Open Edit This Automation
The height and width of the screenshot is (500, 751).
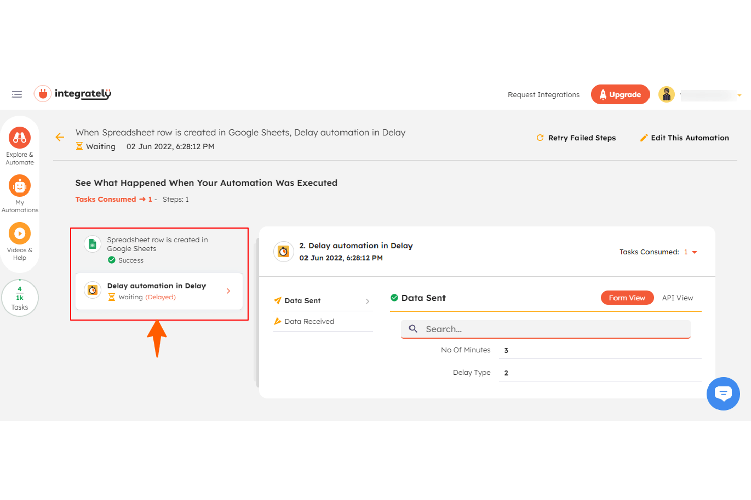pyautogui.click(x=684, y=138)
